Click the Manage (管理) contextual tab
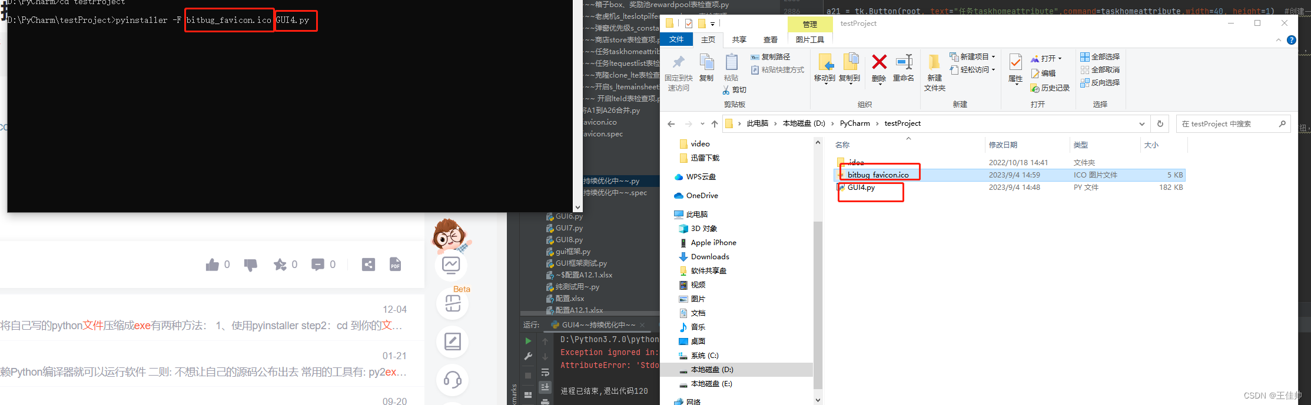Image resolution: width=1311 pixels, height=405 pixels. [x=810, y=24]
